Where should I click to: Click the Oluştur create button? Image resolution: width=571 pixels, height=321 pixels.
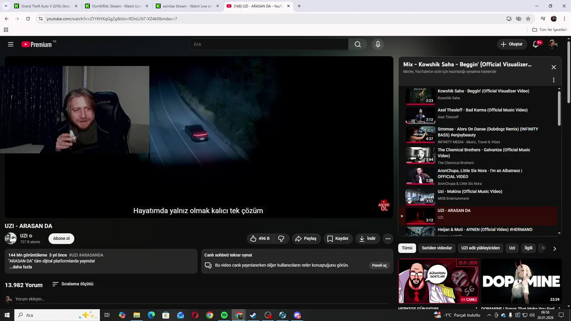(x=511, y=44)
